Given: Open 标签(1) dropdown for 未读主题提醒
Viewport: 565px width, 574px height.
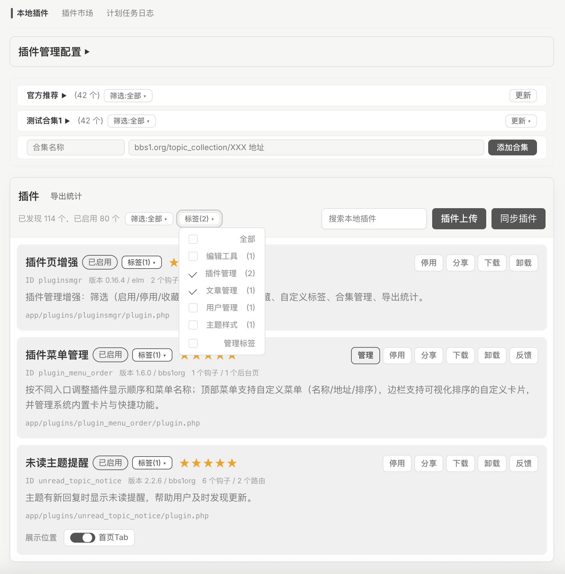Looking at the screenshot, I should pyautogui.click(x=152, y=463).
